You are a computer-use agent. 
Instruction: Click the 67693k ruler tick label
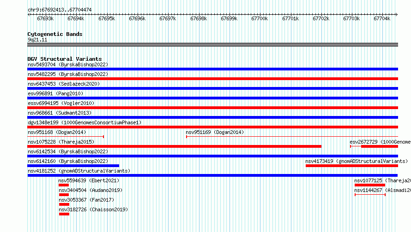tap(45, 18)
